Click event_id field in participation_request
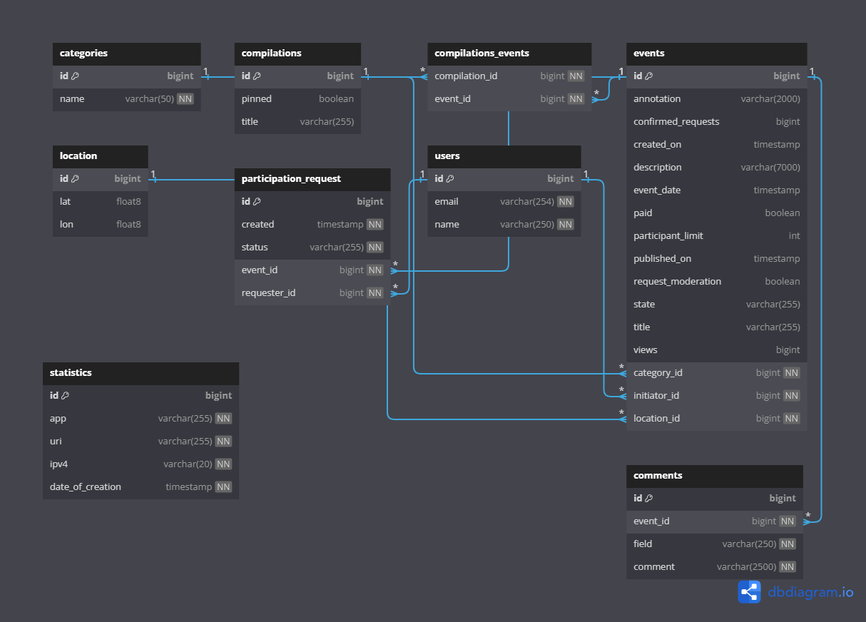Image resolution: width=866 pixels, height=622 pixels. tap(312, 270)
